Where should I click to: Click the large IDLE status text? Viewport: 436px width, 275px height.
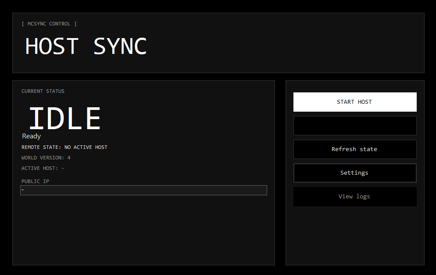click(64, 117)
